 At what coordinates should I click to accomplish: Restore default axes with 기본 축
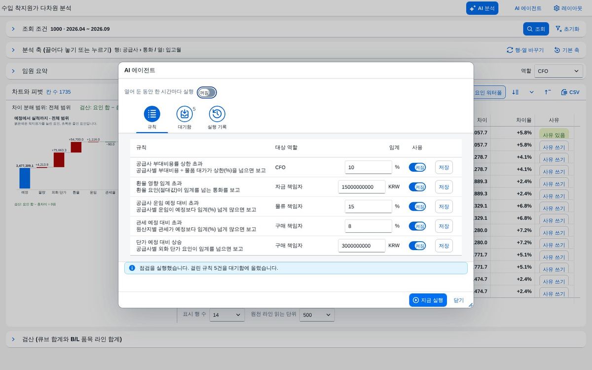coord(566,50)
